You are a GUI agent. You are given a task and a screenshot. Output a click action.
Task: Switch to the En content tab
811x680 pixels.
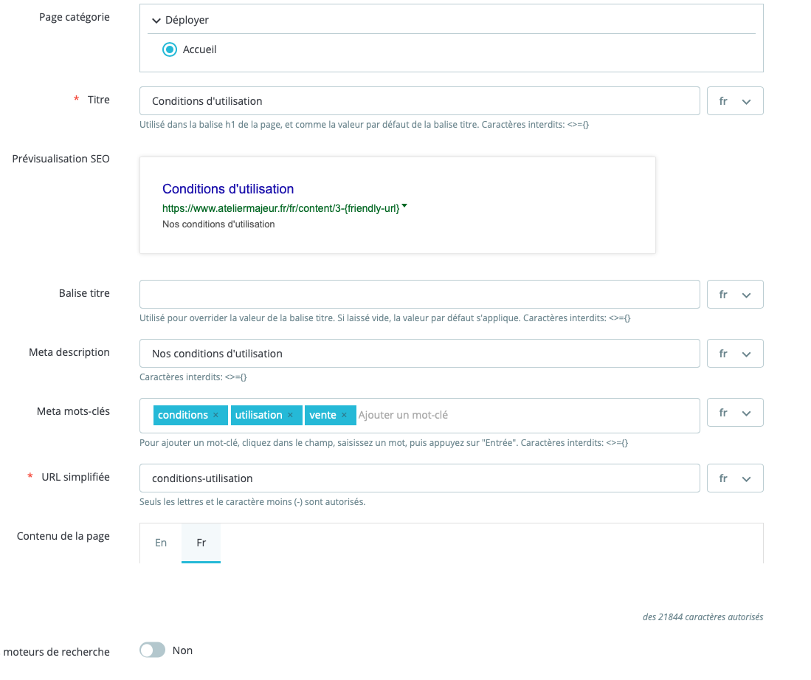point(161,543)
